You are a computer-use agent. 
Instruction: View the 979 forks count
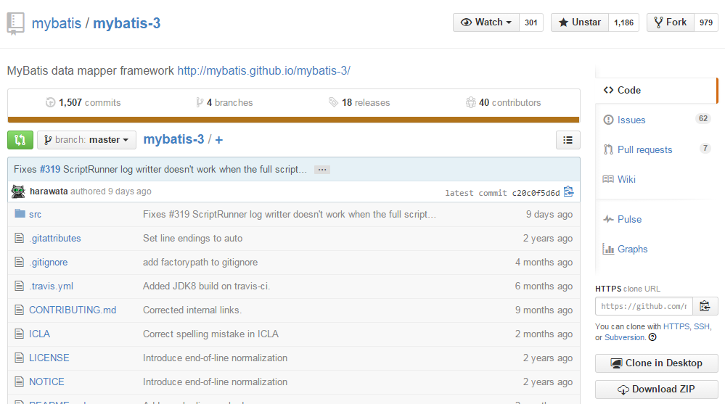pos(706,22)
